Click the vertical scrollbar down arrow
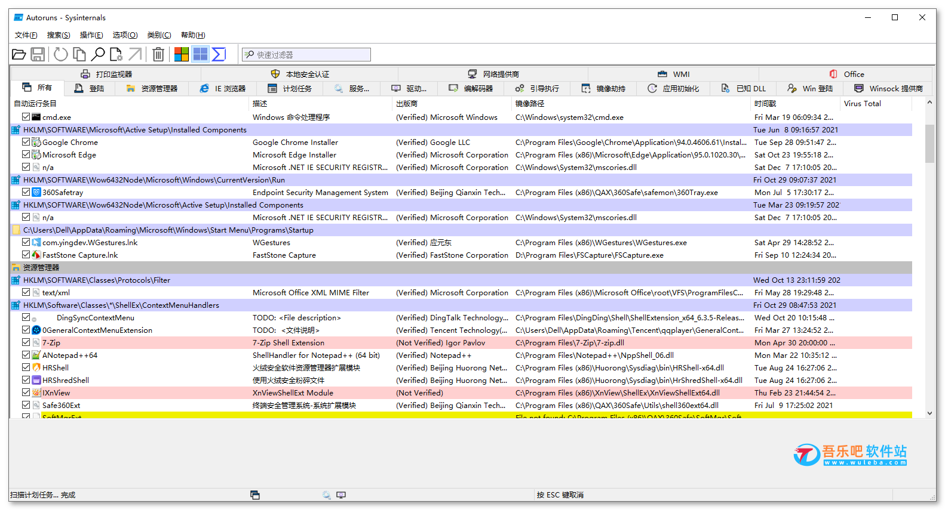This screenshot has width=945, height=510. 929,413
